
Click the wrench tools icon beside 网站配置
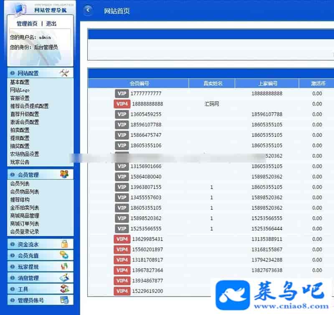click(64, 73)
